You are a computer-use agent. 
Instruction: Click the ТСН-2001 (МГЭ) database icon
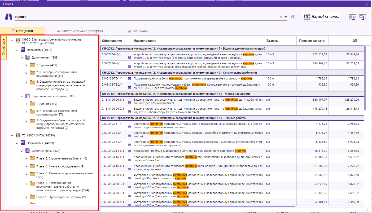18,135
